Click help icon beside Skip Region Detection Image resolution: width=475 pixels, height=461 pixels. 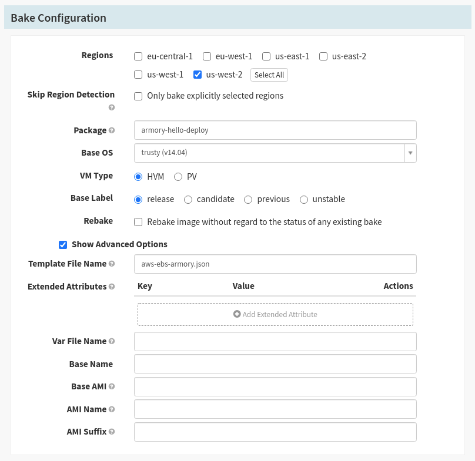click(x=112, y=107)
